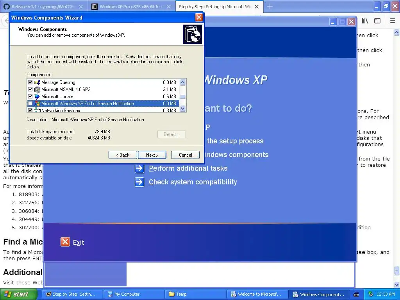Switch to Step by Step taskbar button
This screenshot has width=400, height=300.
[x=72, y=295]
